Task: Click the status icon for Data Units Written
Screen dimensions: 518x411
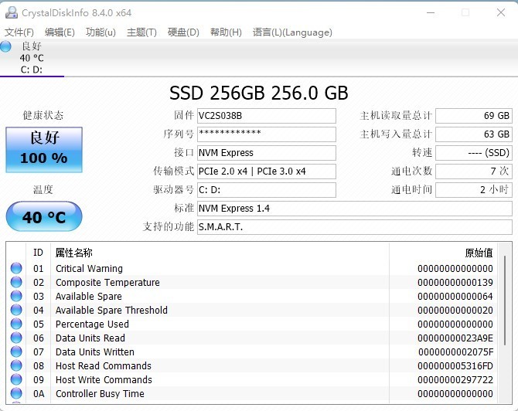Action: (16, 352)
